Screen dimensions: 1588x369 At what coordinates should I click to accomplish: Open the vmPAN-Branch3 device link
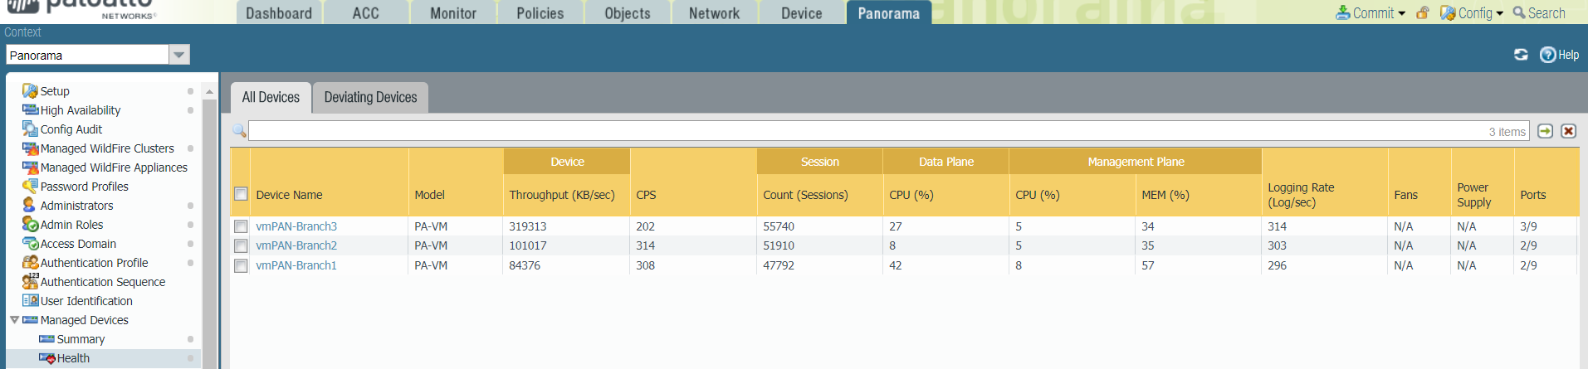(296, 226)
